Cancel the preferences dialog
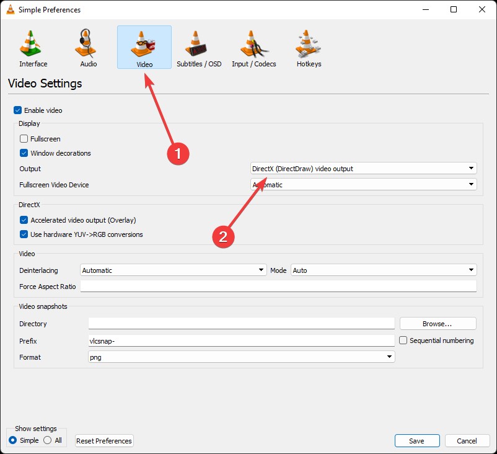This screenshot has width=497, height=454. pyautogui.click(x=467, y=441)
